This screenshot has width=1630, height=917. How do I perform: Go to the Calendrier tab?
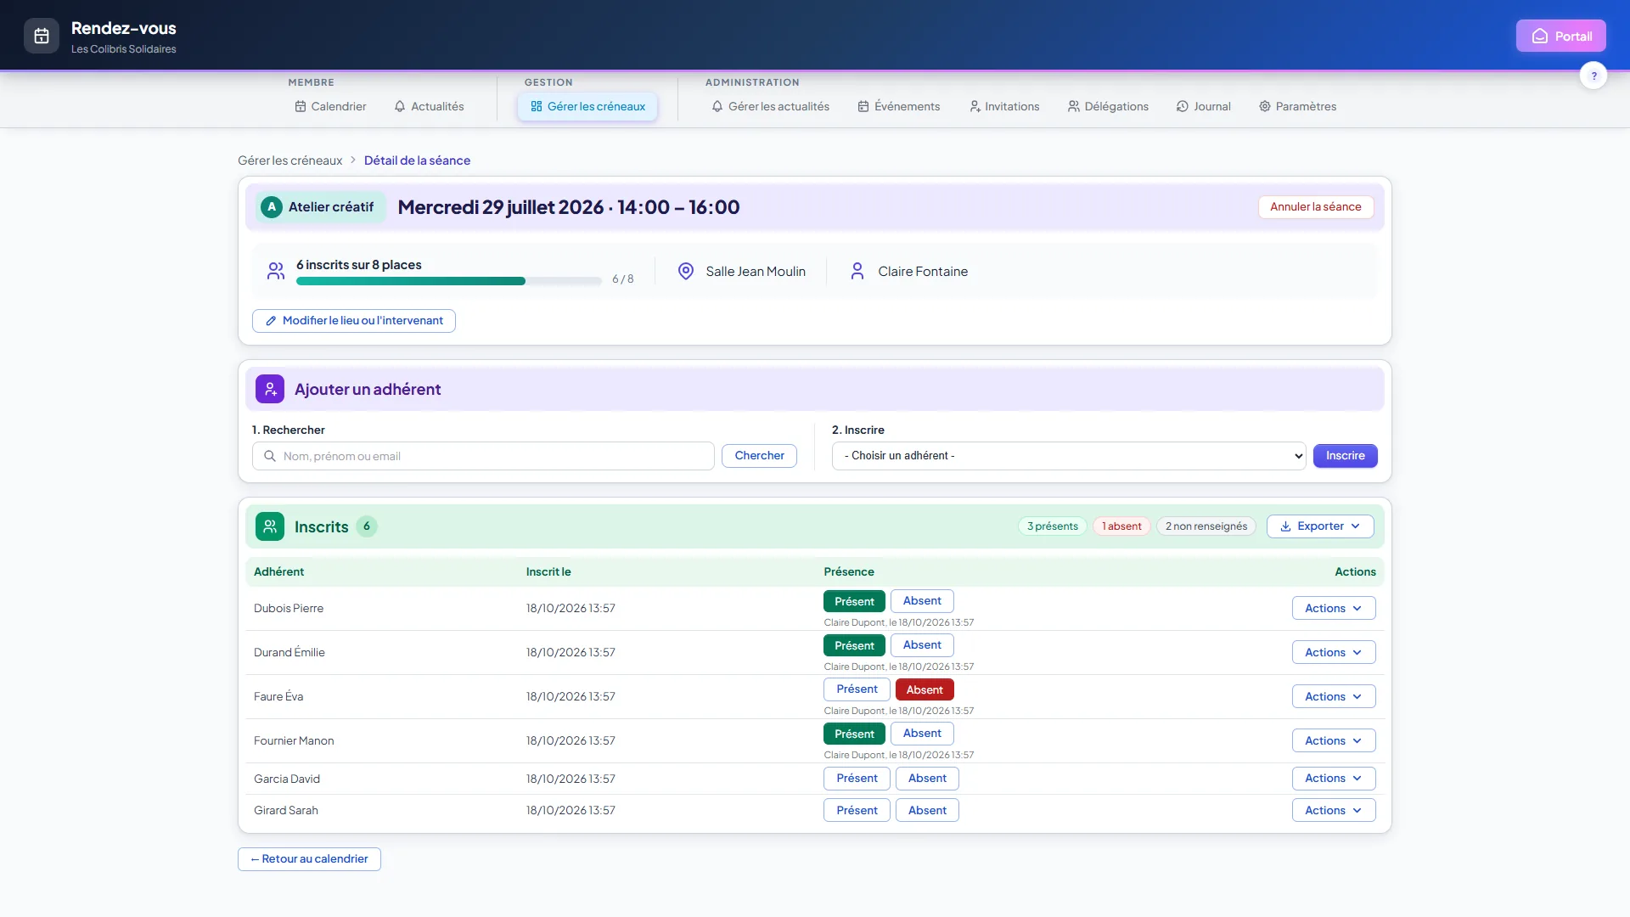click(x=330, y=106)
